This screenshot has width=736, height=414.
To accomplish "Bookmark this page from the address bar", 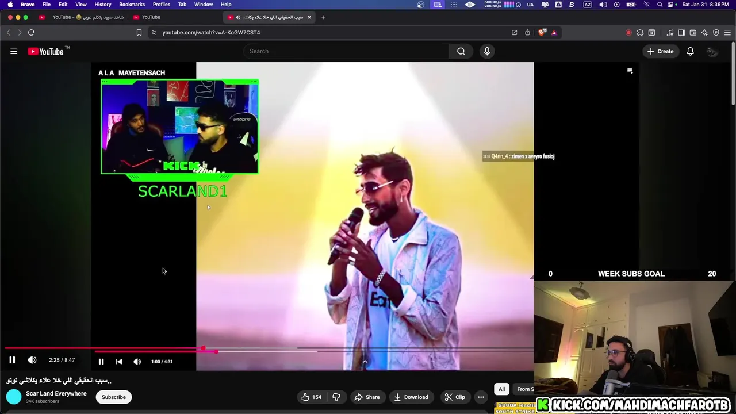I will coord(139,33).
